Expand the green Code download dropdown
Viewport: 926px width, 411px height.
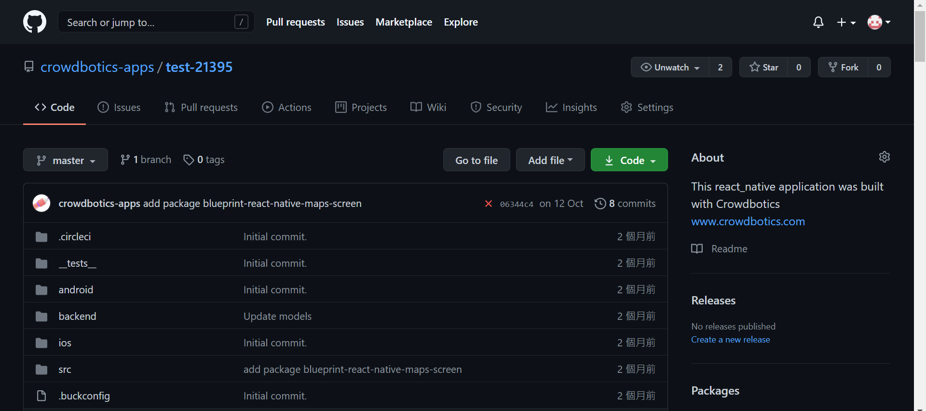[629, 160]
